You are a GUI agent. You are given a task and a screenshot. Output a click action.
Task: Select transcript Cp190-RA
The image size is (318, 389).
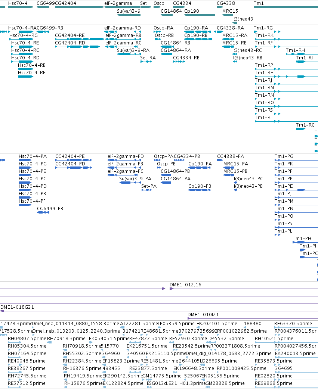pos(196,28)
